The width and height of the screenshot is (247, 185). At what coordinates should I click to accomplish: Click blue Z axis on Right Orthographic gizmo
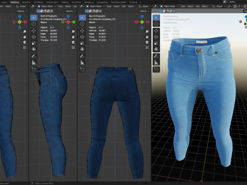pyautogui.click(x=68, y=16)
